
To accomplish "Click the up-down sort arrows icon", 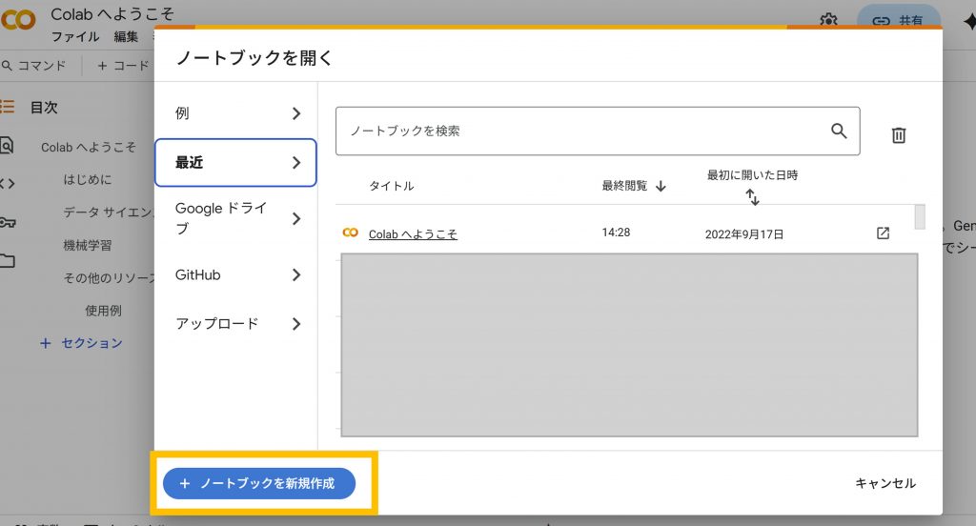I will pyautogui.click(x=753, y=197).
